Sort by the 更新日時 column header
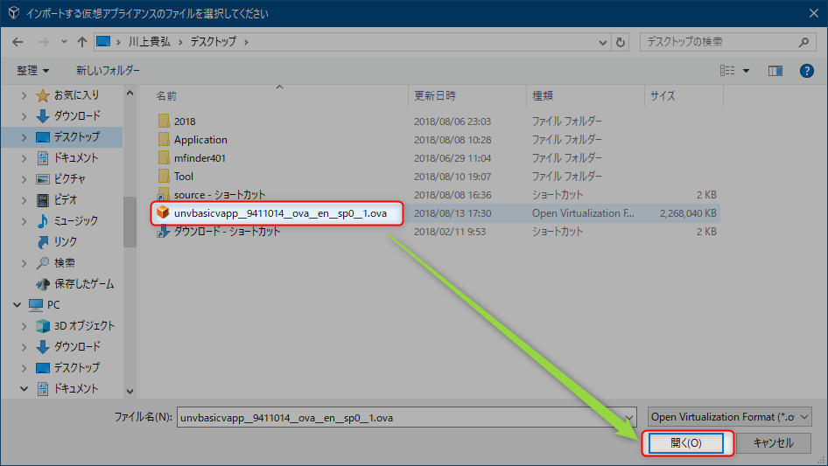Image resolution: width=828 pixels, height=466 pixels. tap(435, 96)
